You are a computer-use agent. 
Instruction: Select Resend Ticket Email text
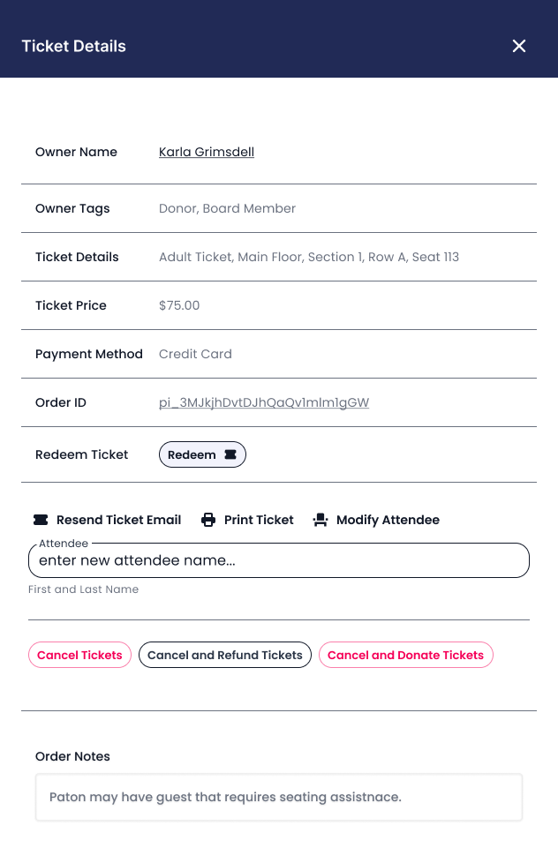point(119,520)
